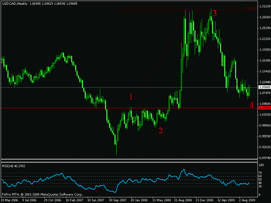Click the 9 Jul 2006 date label

[29, 200]
